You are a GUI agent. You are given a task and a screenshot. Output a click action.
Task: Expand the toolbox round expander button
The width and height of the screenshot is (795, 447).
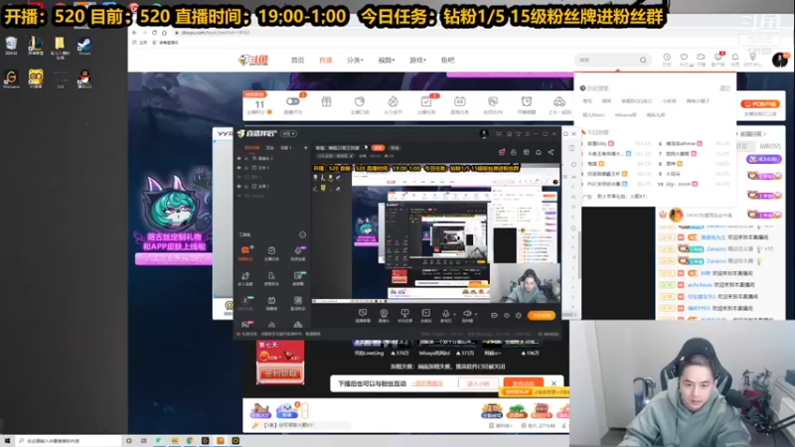click(302, 234)
